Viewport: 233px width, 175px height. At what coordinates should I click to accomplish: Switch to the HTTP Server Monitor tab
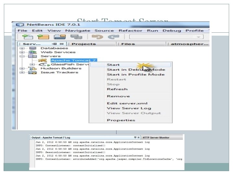point(162,137)
